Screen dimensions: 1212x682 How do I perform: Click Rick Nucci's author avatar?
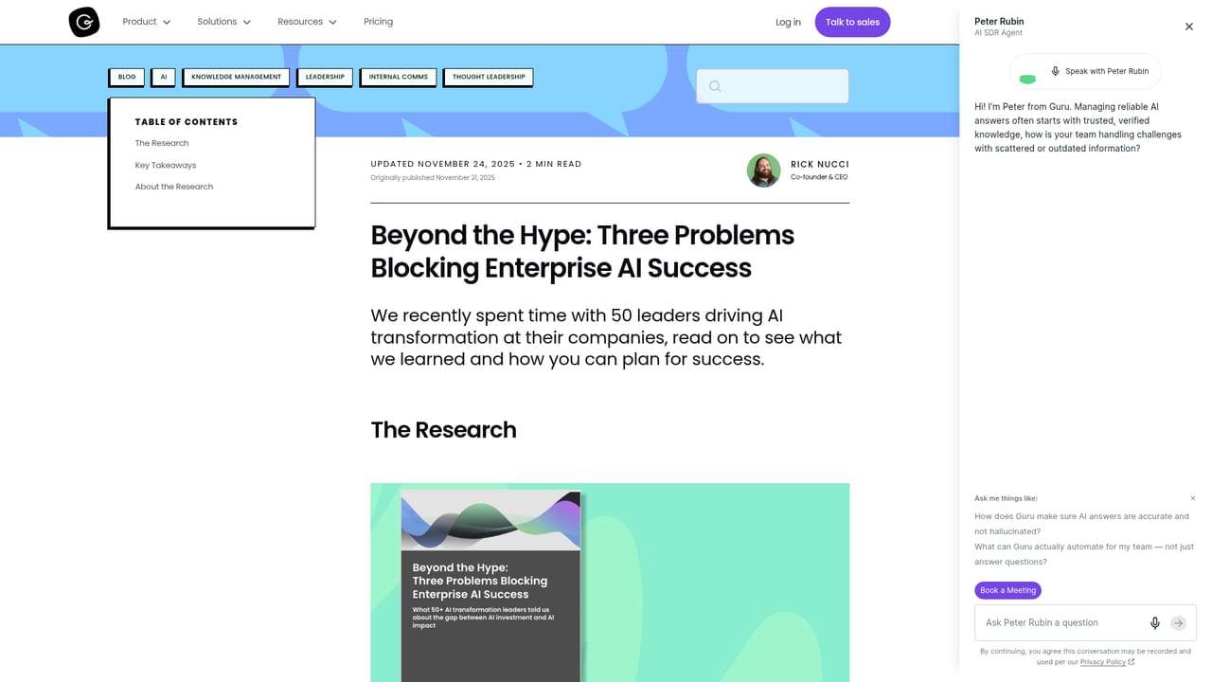tap(763, 170)
